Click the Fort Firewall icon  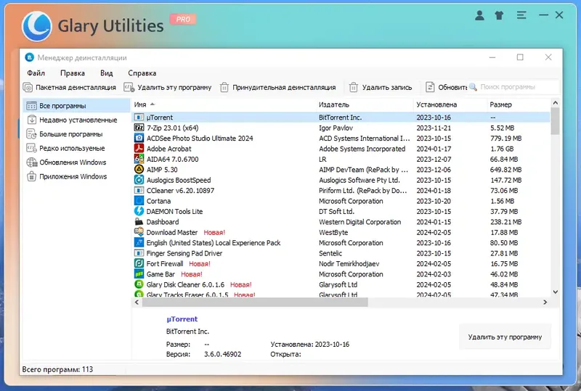click(x=139, y=263)
